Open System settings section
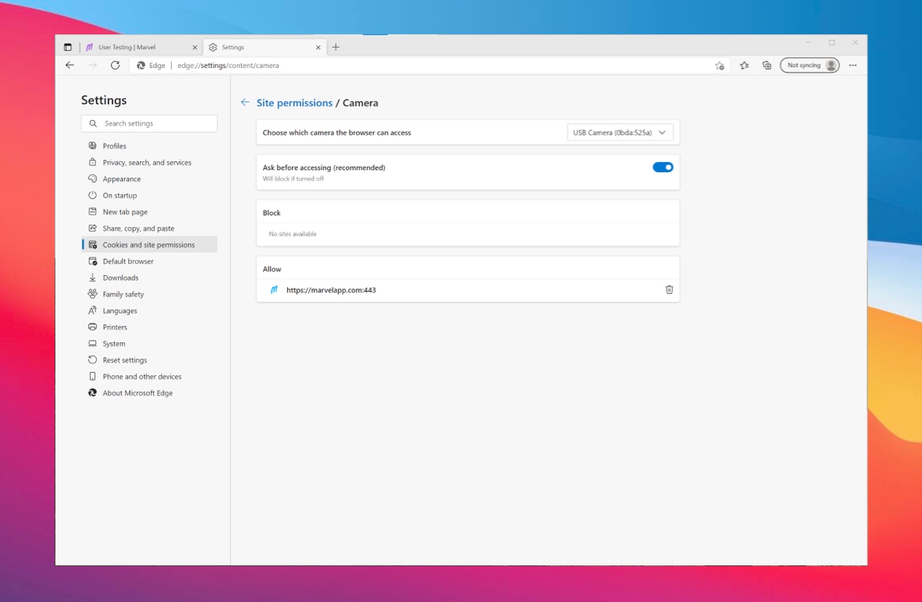 pyautogui.click(x=149, y=343)
